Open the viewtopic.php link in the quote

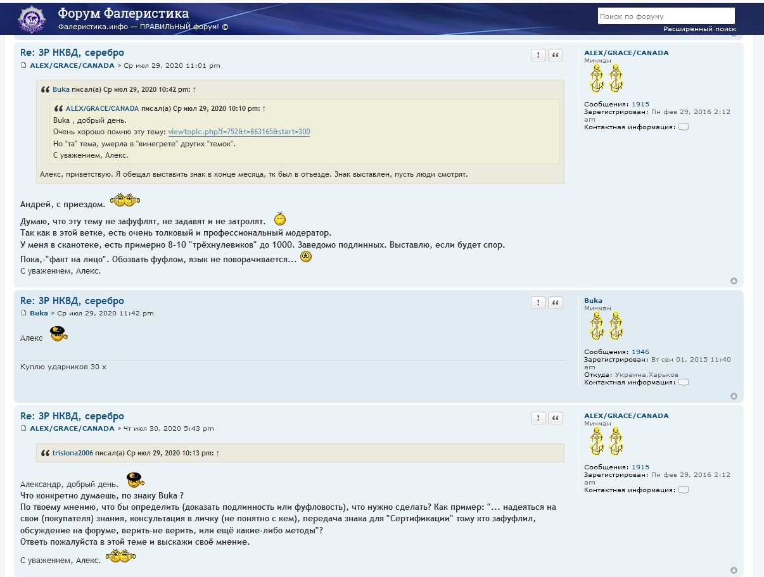239,132
